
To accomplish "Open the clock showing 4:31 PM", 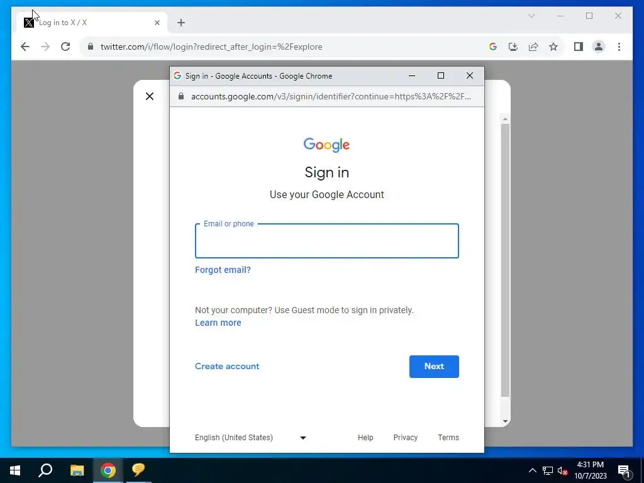I will click(590, 470).
